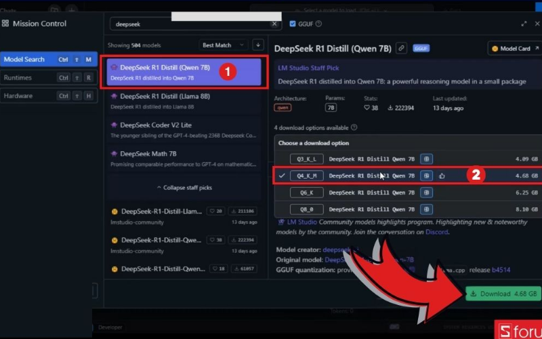Choose the Q6_K download option
The height and width of the screenshot is (339, 542).
pos(408,193)
